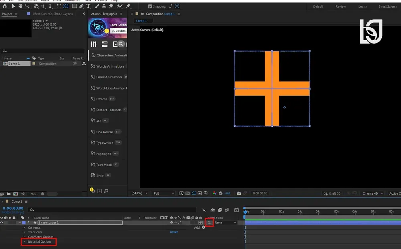Go to the Home screen icon
The height and width of the screenshot is (249, 401).
pyautogui.click(x=4, y=6)
